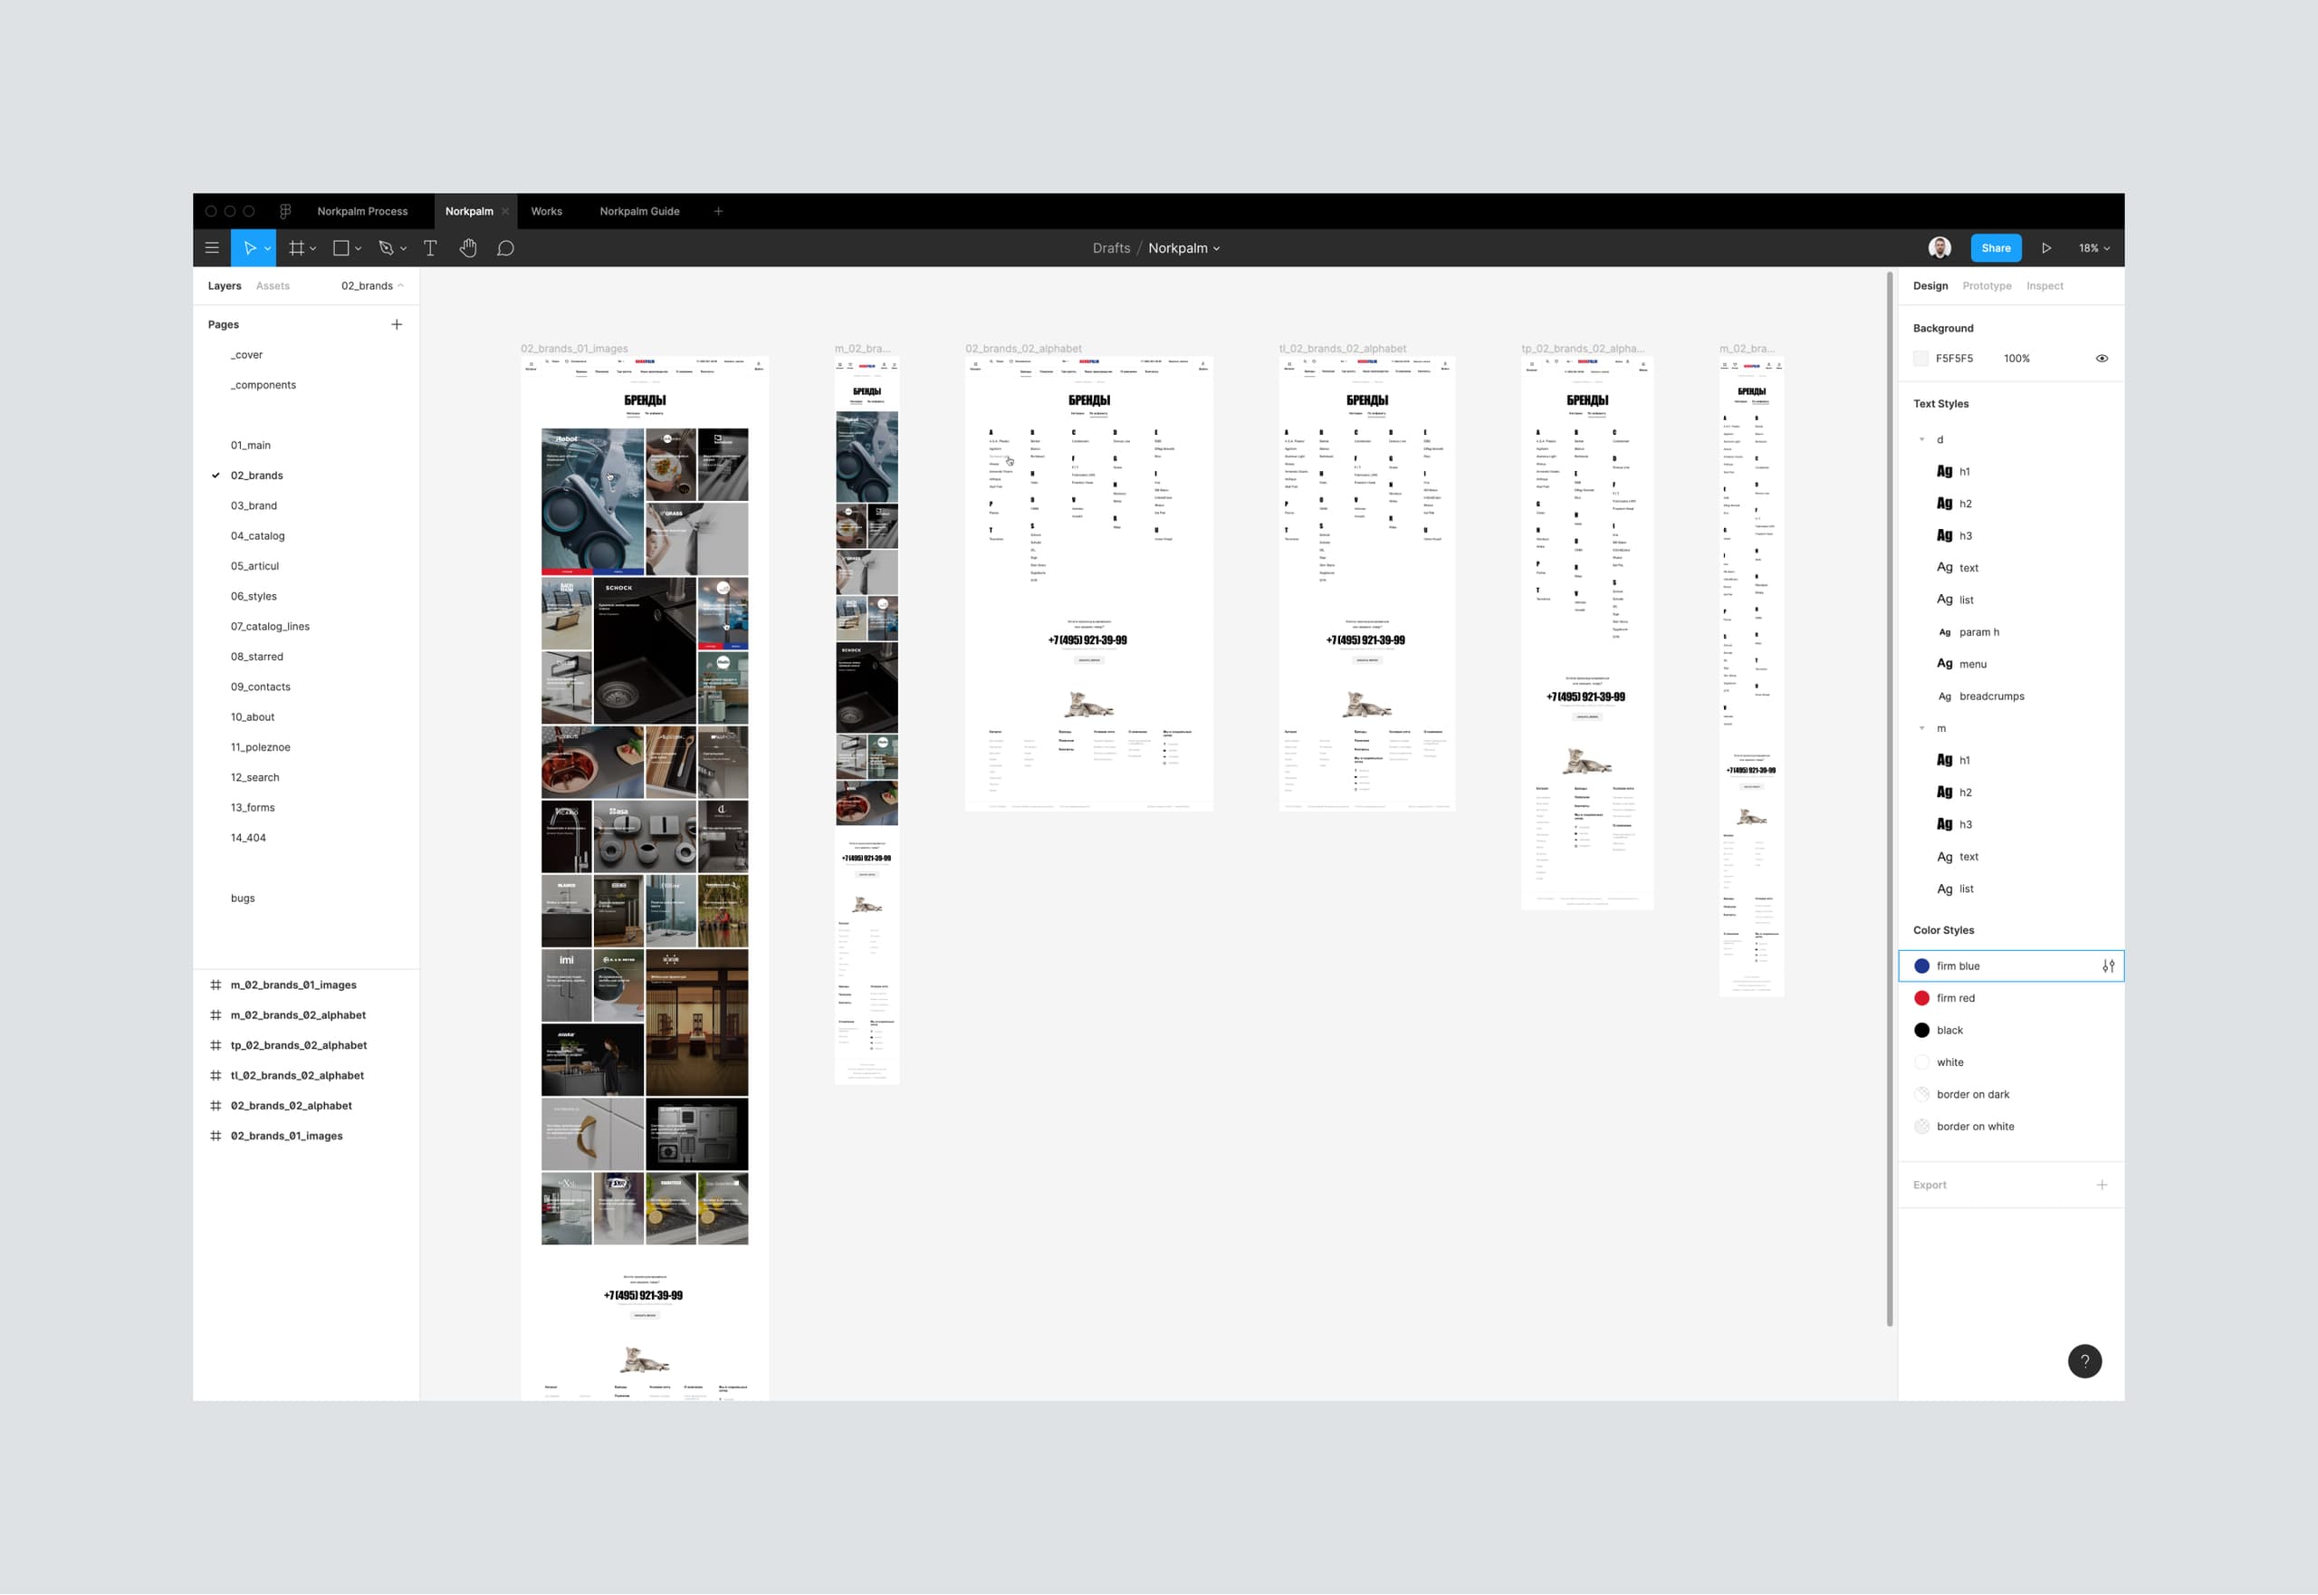Open Pen tool options dropdown arrow
The width and height of the screenshot is (2318, 1595).
pyautogui.click(x=403, y=249)
